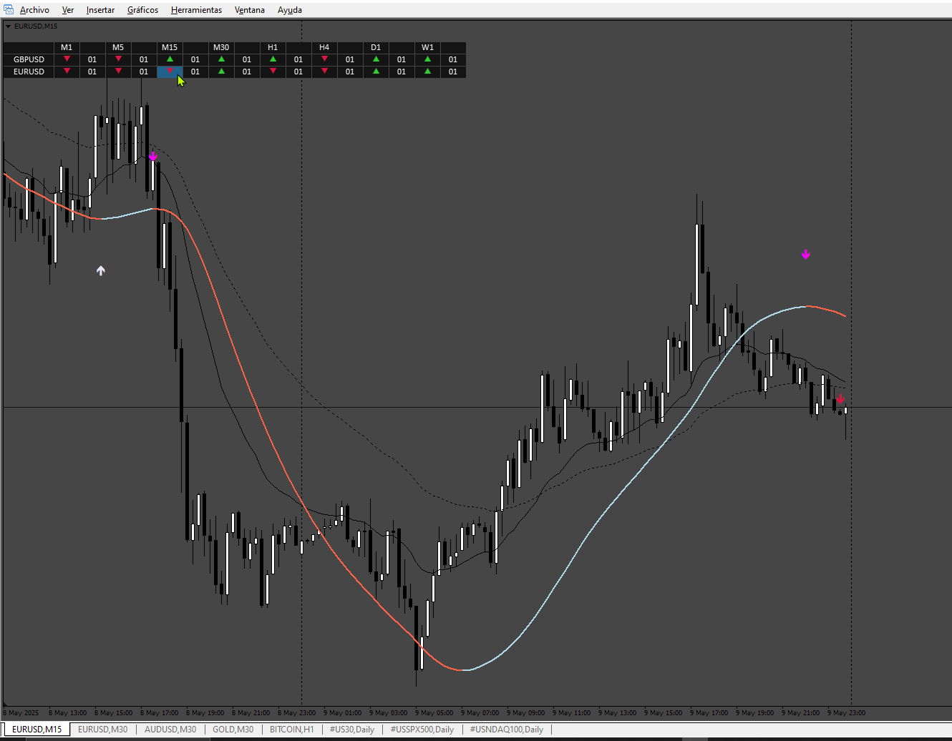Viewport: 952px width, 741px height.
Task: Select the magenta down arrow near 9 May 21:00
Action: 805,254
